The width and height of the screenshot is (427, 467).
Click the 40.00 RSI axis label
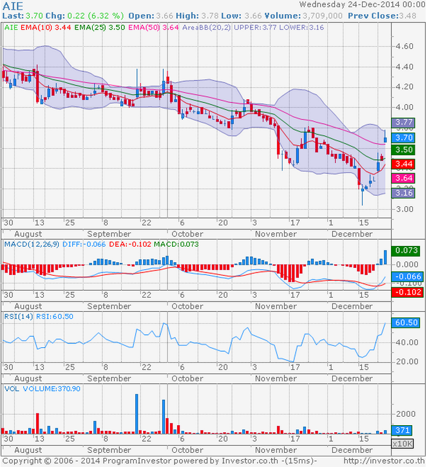pyautogui.click(x=407, y=343)
